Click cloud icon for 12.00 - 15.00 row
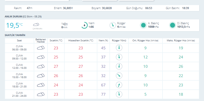This screenshot has width=204, height=101. pos(41,66)
